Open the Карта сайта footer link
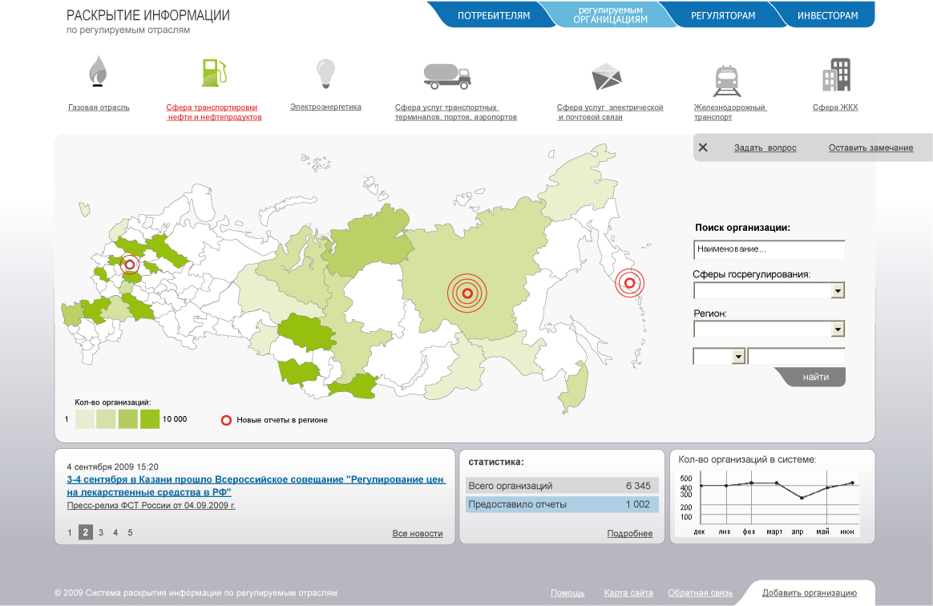The image size is (933, 606). point(628,593)
